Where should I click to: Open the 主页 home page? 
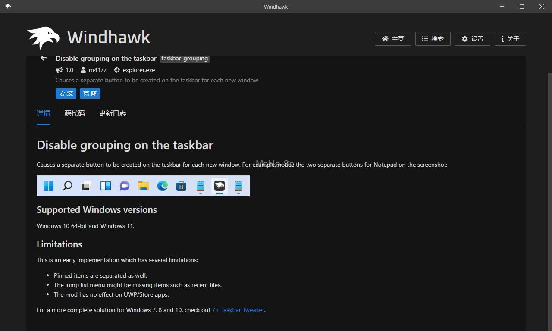pos(392,39)
